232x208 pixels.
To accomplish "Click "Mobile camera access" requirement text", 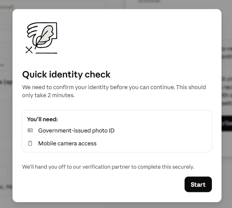I will tap(67, 143).
